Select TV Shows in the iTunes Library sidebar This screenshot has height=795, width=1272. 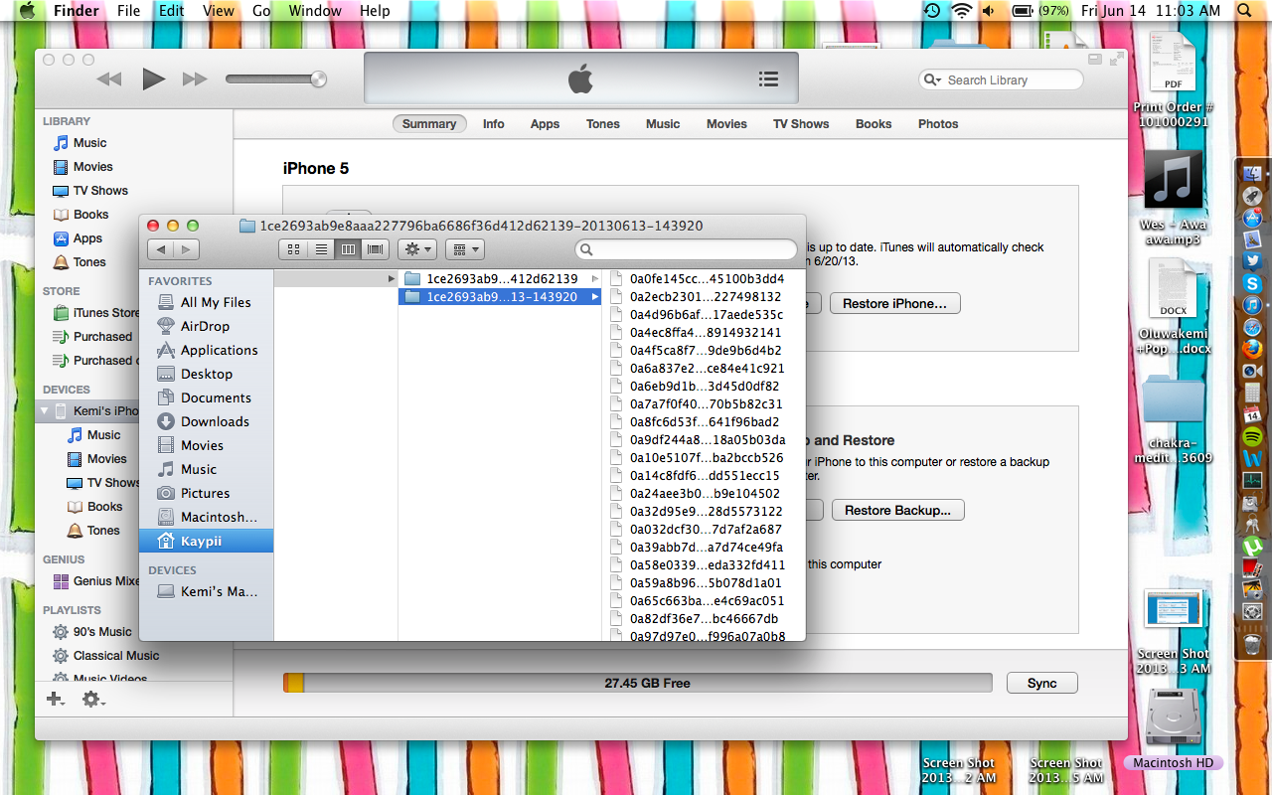[x=100, y=191]
